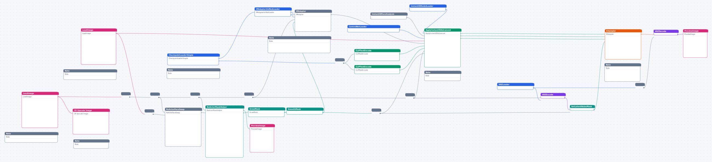Image resolution: width=712 pixels, height=162 pixels.
Task: Select the PreviewImage node beside VAEDecode
Action: point(695,43)
